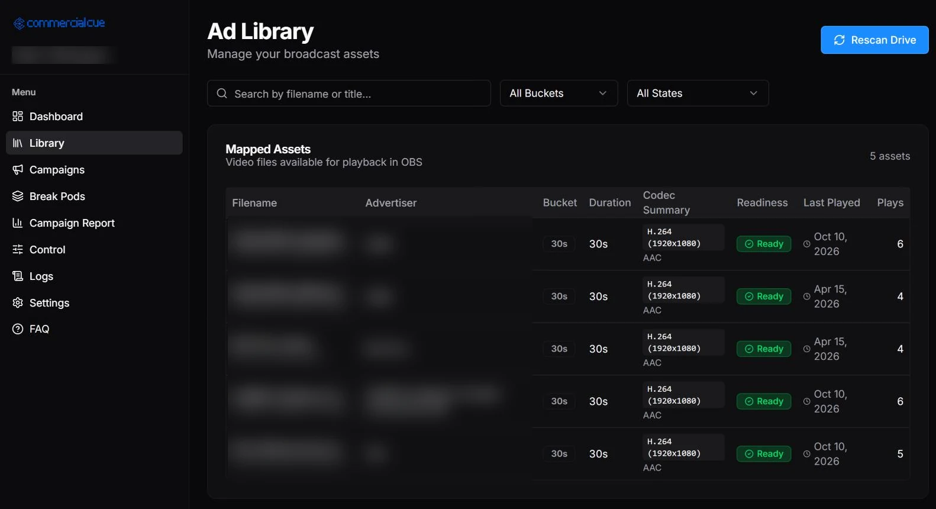Open Break Pods page
This screenshot has width=936, height=509.
(94, 196)
